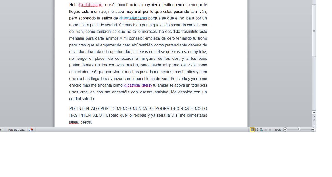Click the vertical scrollbar thumb
Image resolution: width=332 pixels, height=177 pixels.
tap(314, 30)
